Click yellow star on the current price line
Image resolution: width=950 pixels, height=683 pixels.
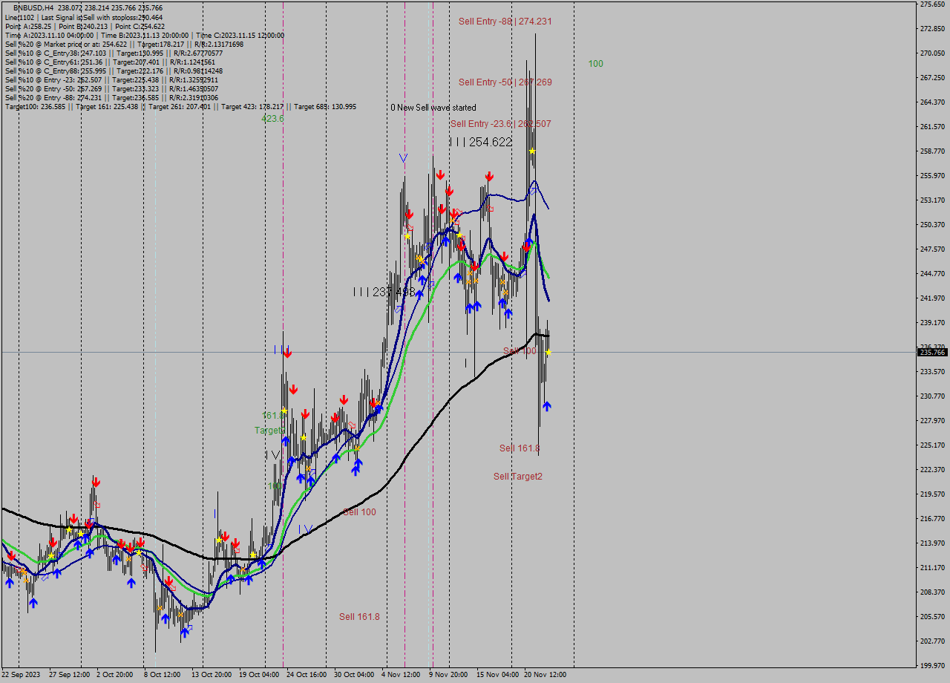548,353
